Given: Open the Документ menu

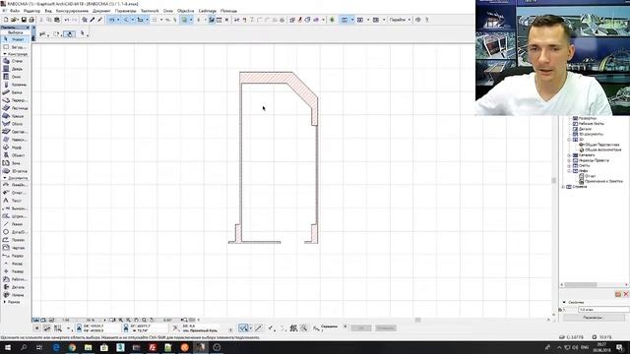Looking at the screenshot, I should pyautogui.click(x=101, y=11).
